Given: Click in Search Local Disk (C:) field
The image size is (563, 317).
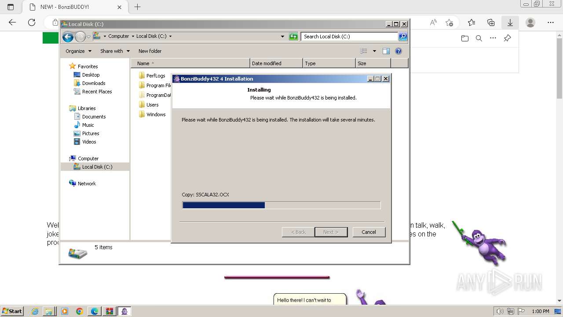Looking at the screenshot, I should 350,37.
